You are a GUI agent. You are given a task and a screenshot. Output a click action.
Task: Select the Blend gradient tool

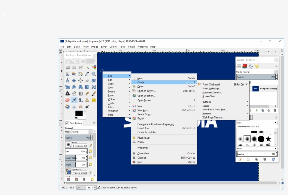tap(80, 94)
